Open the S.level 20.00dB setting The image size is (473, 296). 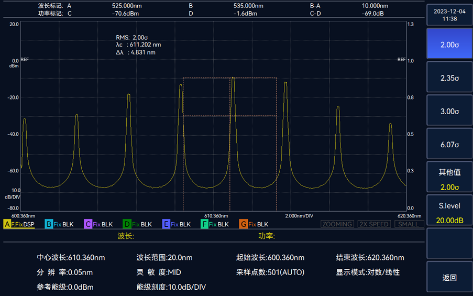tap(449, 212)
